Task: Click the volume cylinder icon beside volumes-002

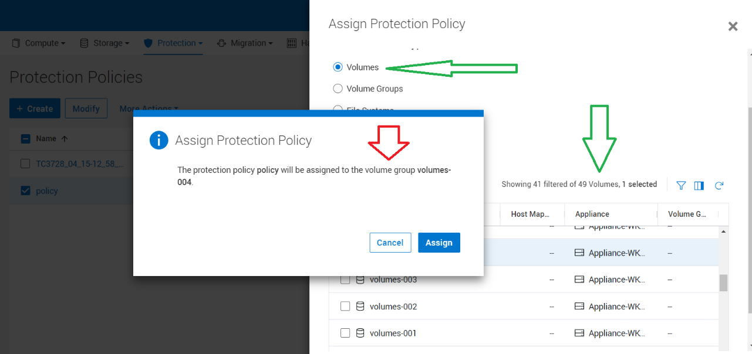Action: [360, 306]
